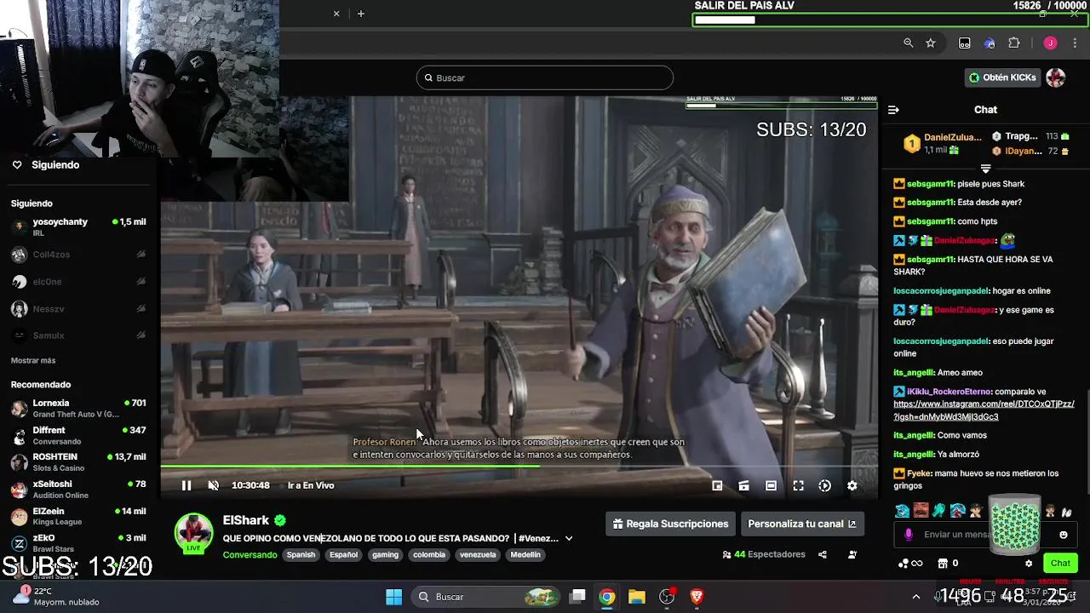Click the Obtén KICKs button
This screenshot has width=1090, height=613.
point(1002,77)
